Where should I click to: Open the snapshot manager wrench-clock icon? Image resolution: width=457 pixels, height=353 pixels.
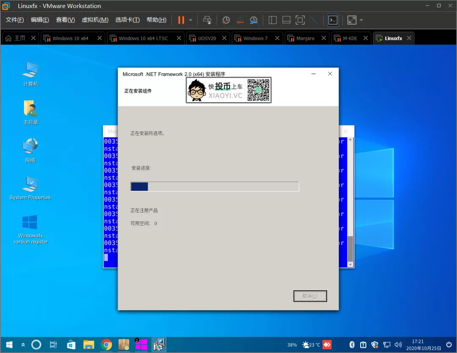tap(253, 20)
